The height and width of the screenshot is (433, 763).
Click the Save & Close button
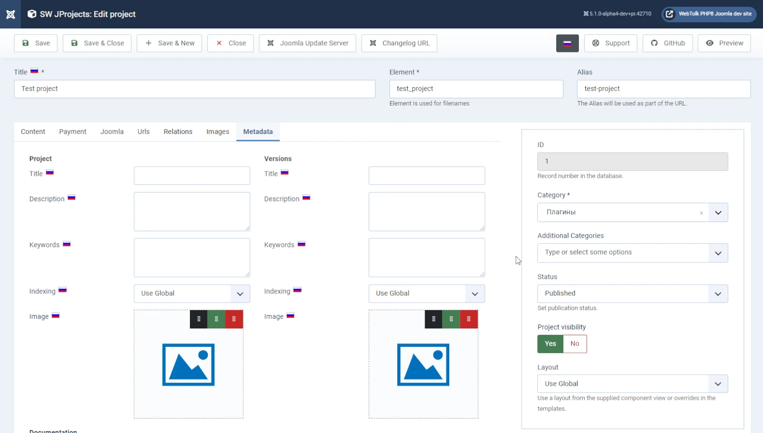(x=97, y=43)
